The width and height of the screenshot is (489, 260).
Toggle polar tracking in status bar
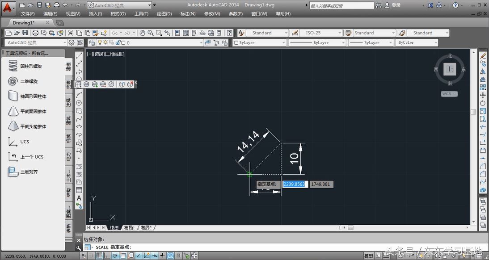click(x=115, y=256)
